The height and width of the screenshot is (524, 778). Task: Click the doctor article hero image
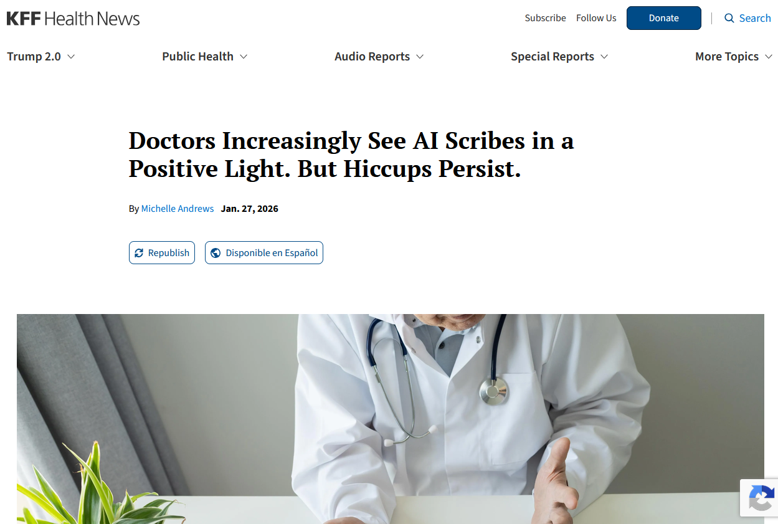coord(391,419)
